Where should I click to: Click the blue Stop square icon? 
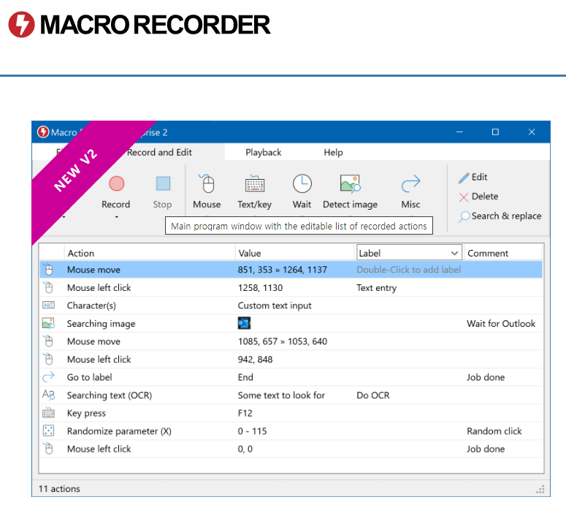coord(163,183)
